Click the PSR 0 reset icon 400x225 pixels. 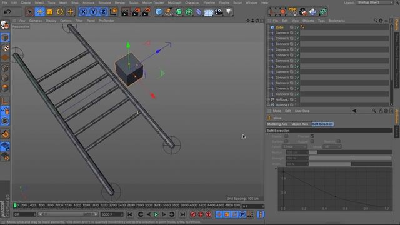click(292, 12)
